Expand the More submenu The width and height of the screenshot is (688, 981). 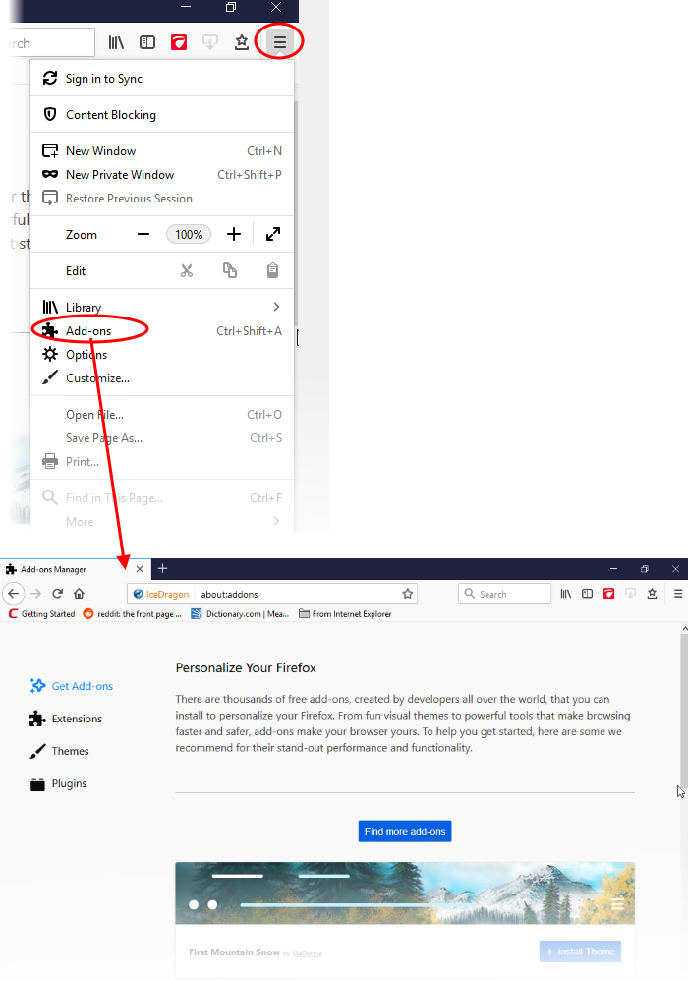pyautogui.click(x=162, y=522)
